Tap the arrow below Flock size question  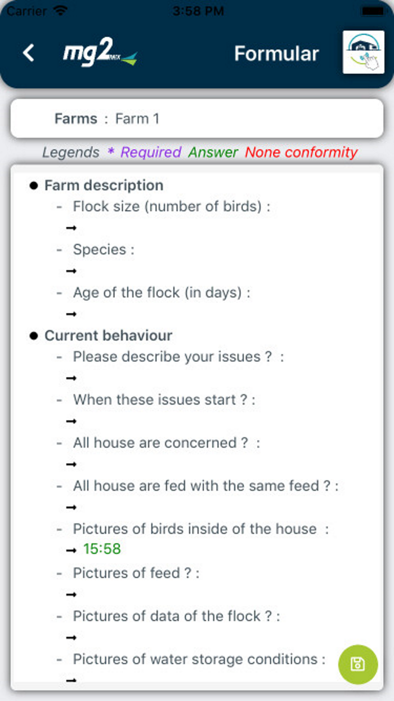coord(72,228)
